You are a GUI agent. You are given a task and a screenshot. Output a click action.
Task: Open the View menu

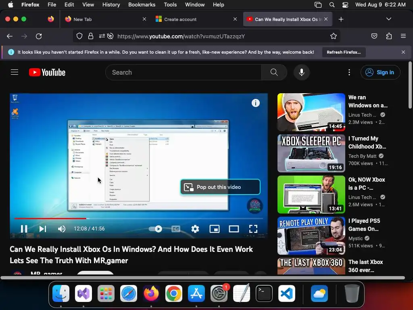(88, 4)
